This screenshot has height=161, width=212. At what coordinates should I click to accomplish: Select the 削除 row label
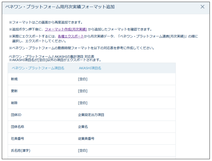(x=14, y=103)
